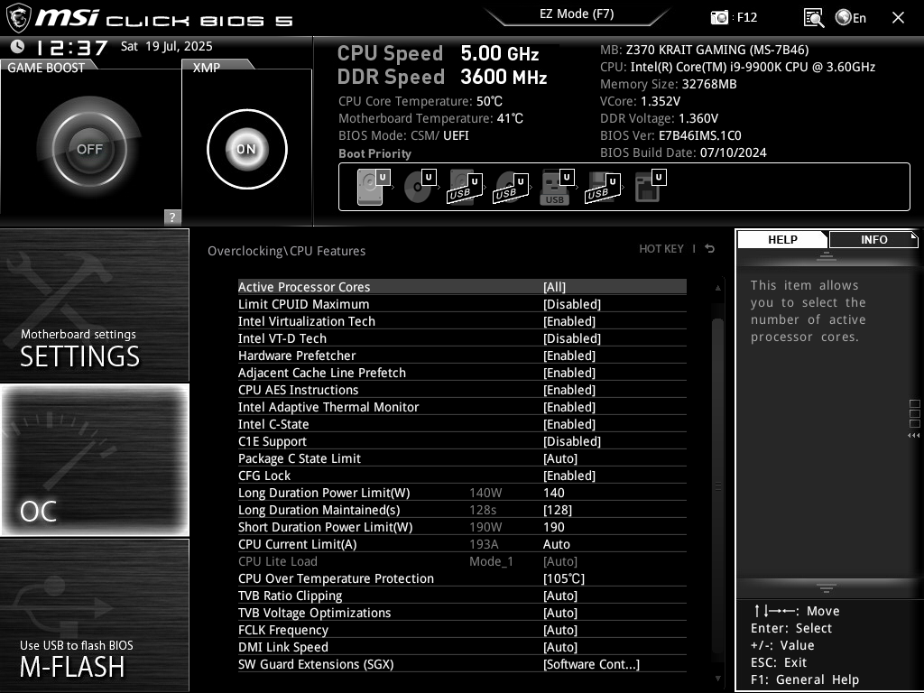This screenshot has height=693, width=924.
Task: Open the BIOS search magnifier icon
Action: point(814,18)
